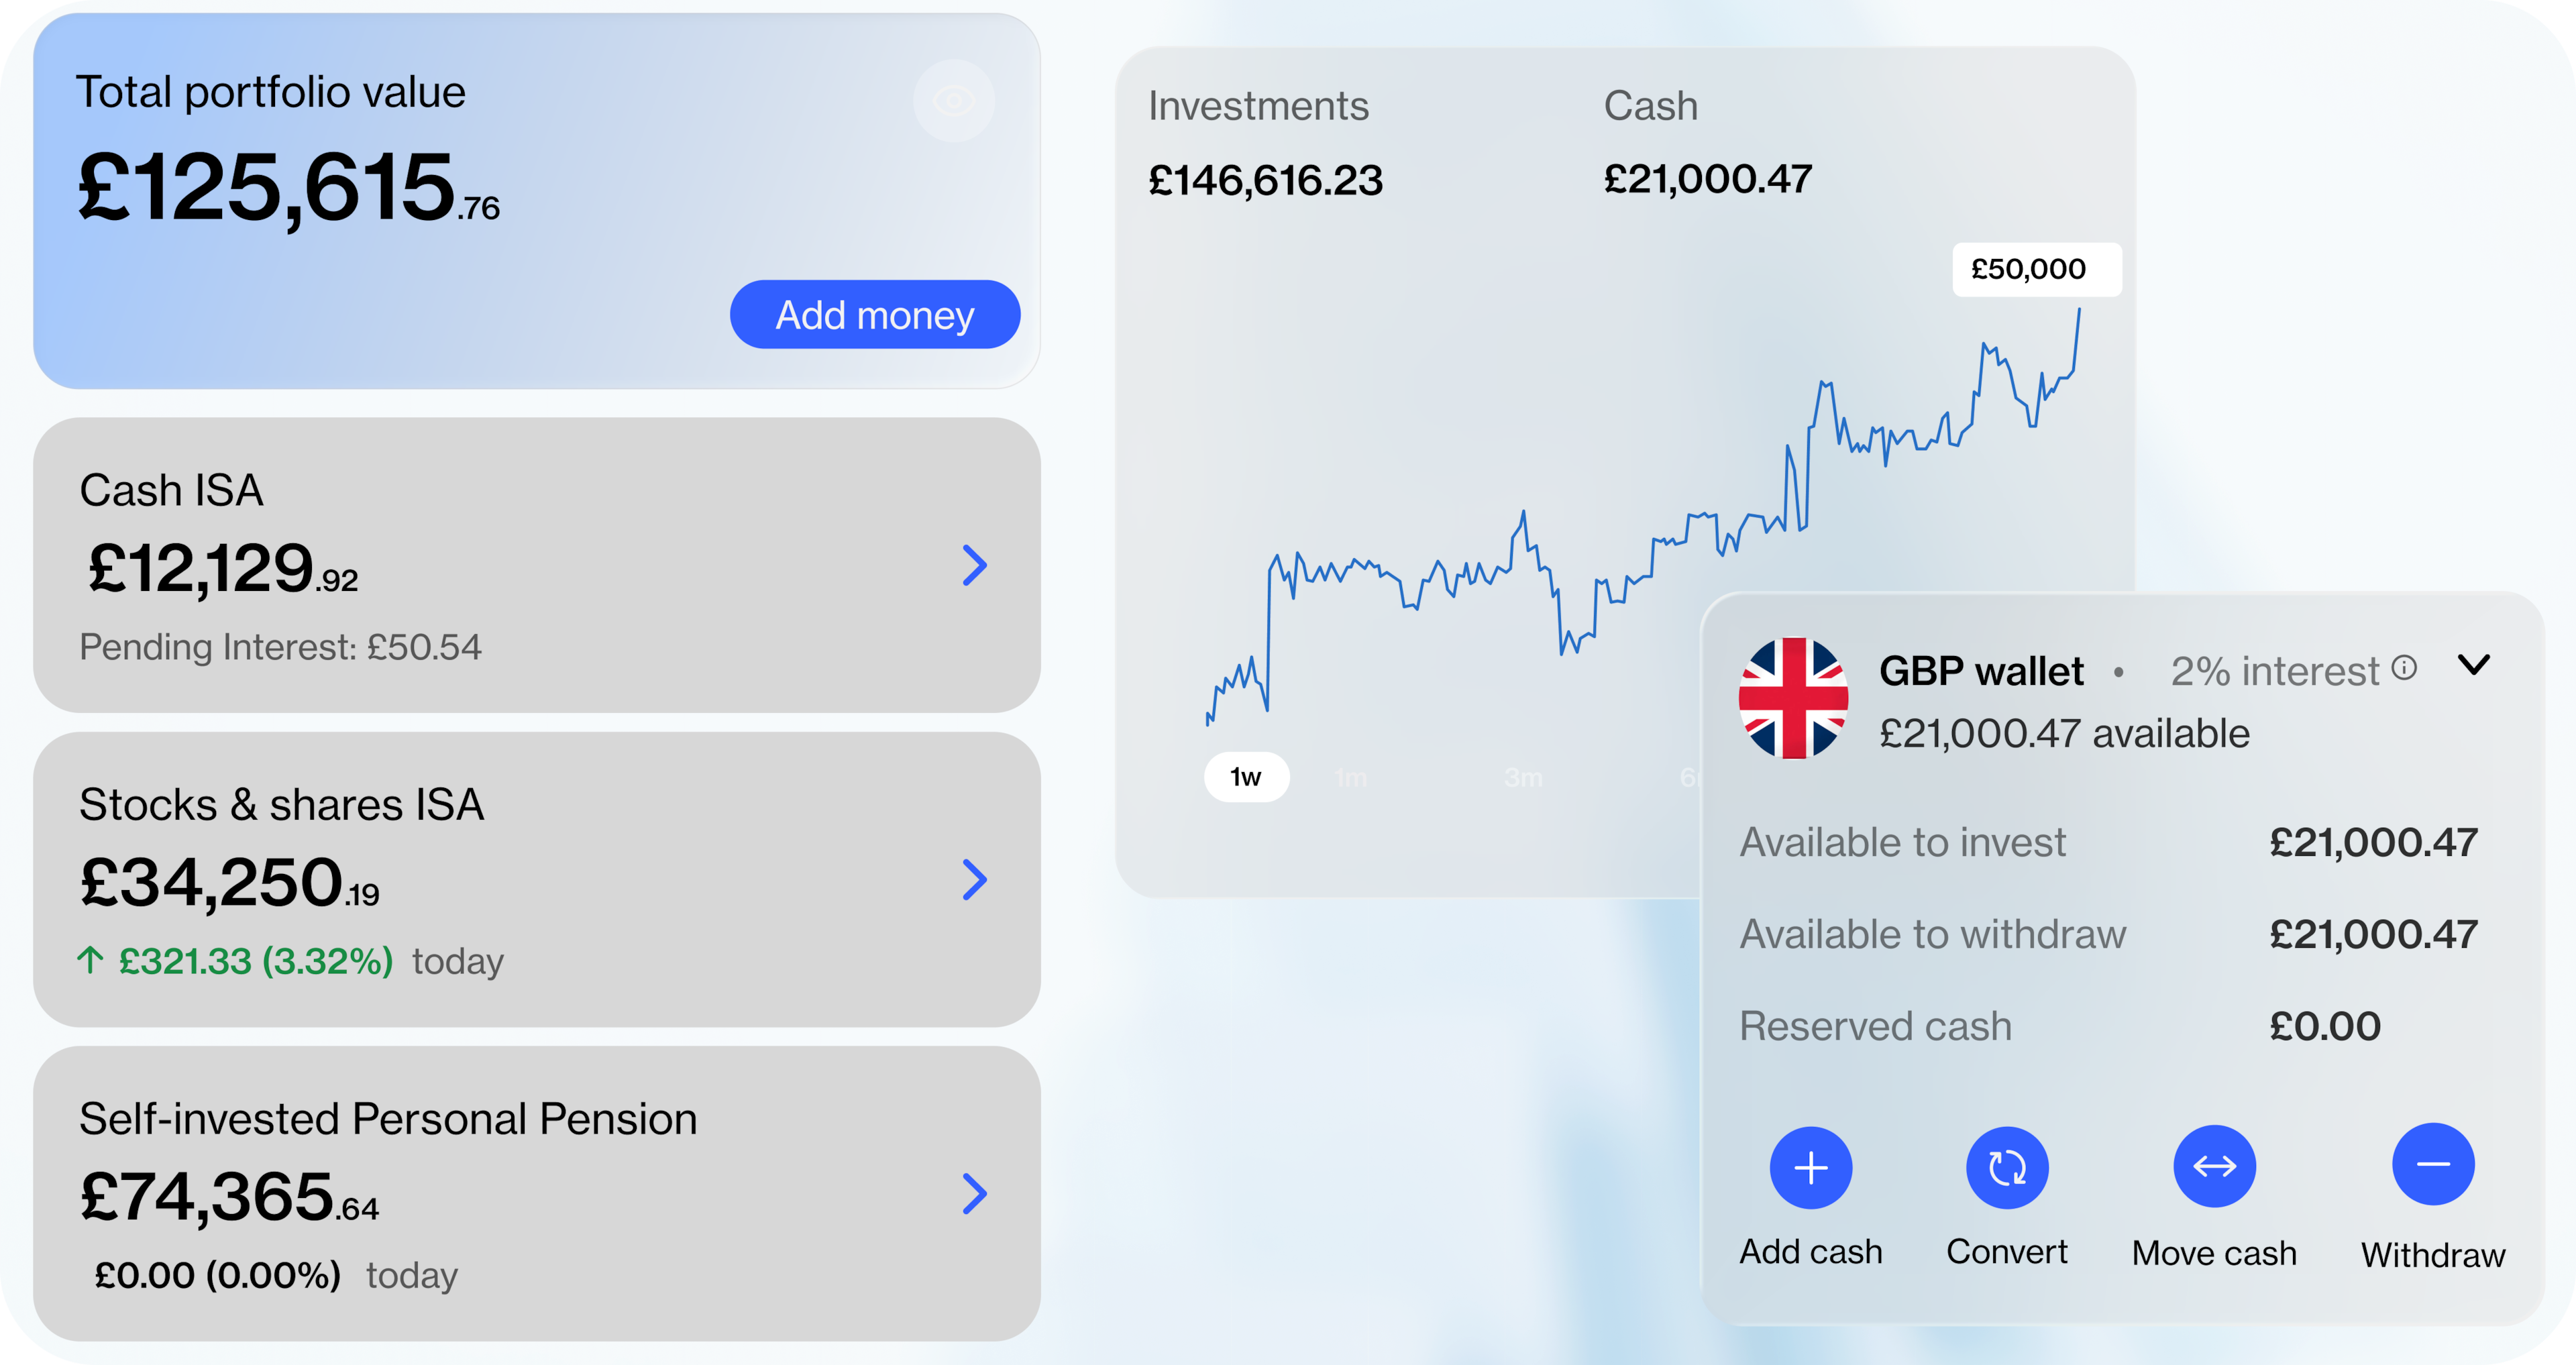The height and width of the screenshot is (1365, 2576).
Task: Open Self-invested Personal Pension chevron
Action: [974, 1193]
